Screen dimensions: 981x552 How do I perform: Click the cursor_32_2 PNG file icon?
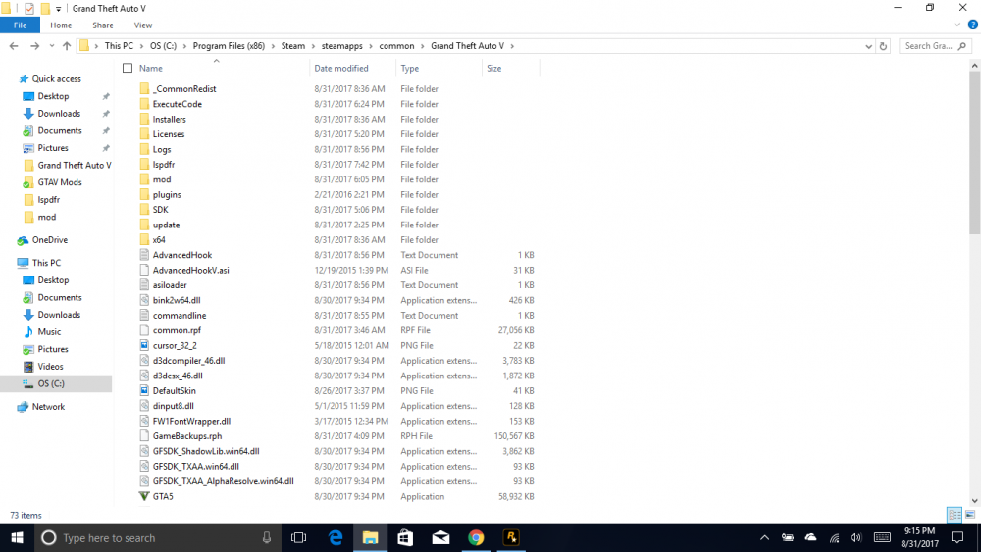(144, 345)
